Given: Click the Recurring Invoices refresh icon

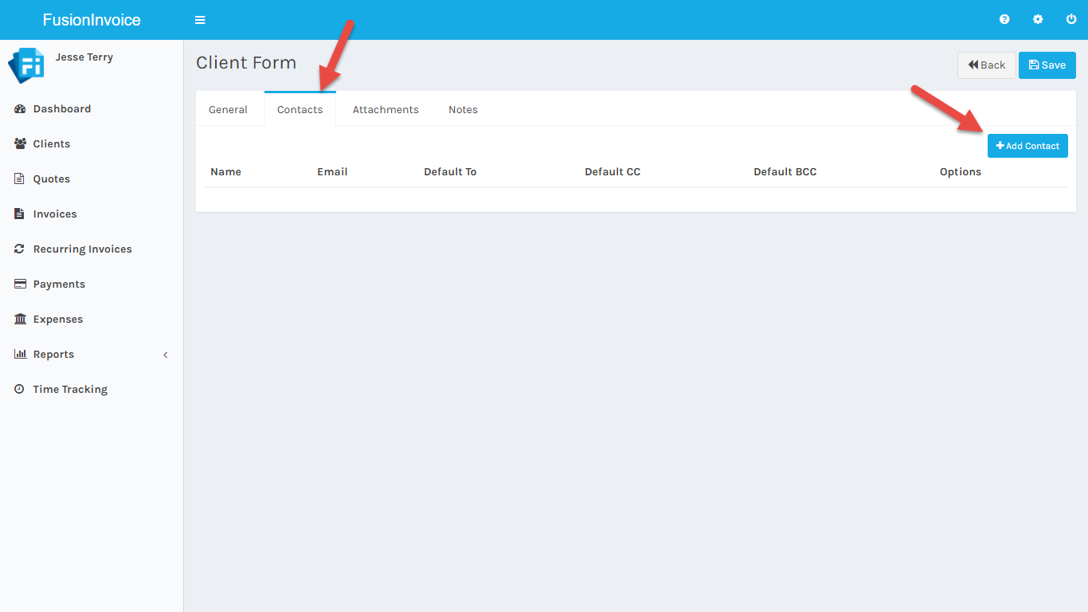Looking at the screenshot, I should pos(20,249).
